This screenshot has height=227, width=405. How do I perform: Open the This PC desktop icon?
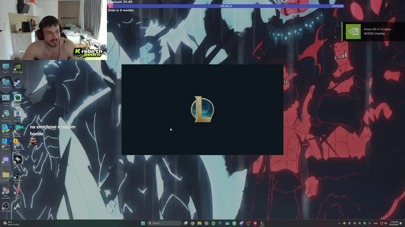click(6, 68)
